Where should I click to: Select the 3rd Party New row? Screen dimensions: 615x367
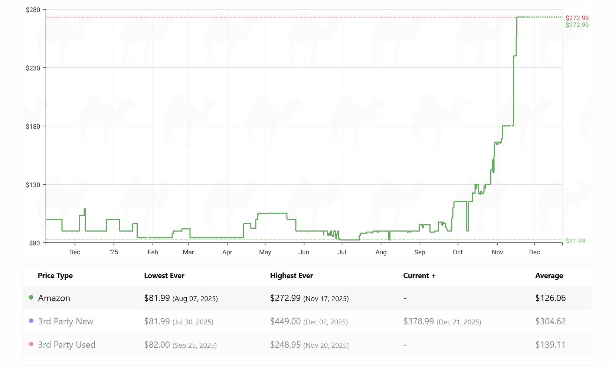[66, 321]
